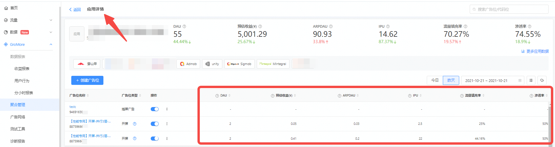Image resolution: width=555 pixels, height=147 pixels.
Task: Sort table by 预估收益 column
Action: point(295,96)
